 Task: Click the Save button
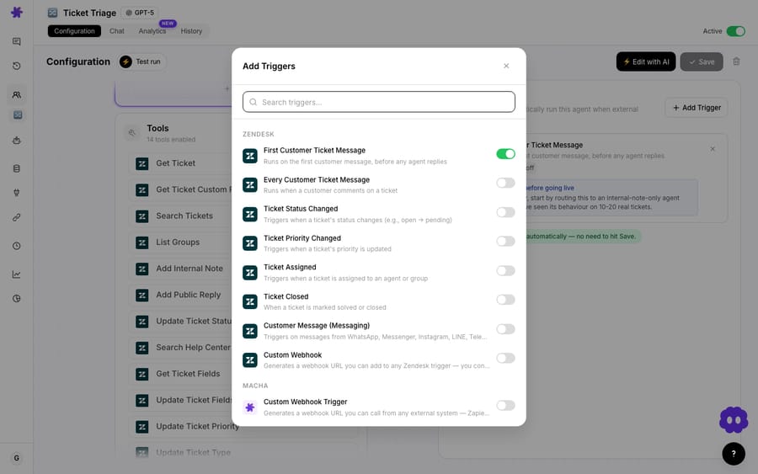[702, 61]
